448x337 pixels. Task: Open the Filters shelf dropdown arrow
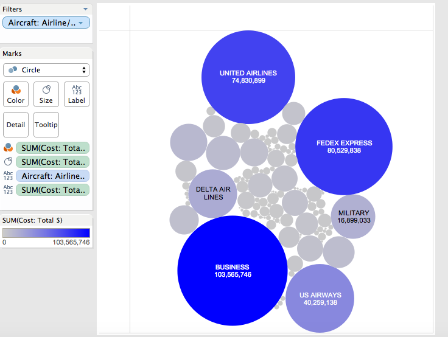pos(85,9)
